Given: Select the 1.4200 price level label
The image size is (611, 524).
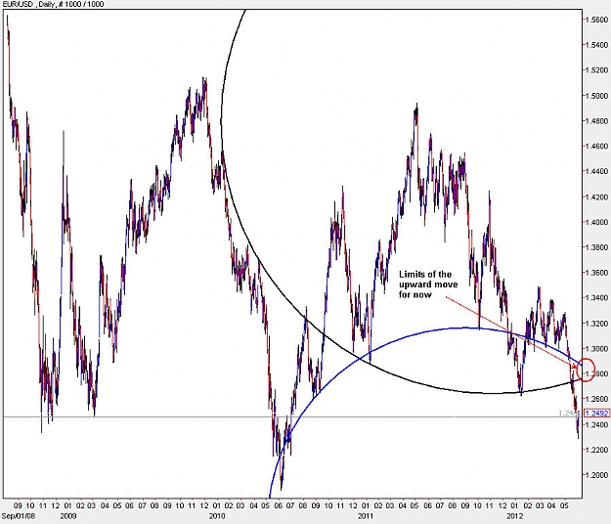Looking at the screenshot, I should click(x=597, y=196).
